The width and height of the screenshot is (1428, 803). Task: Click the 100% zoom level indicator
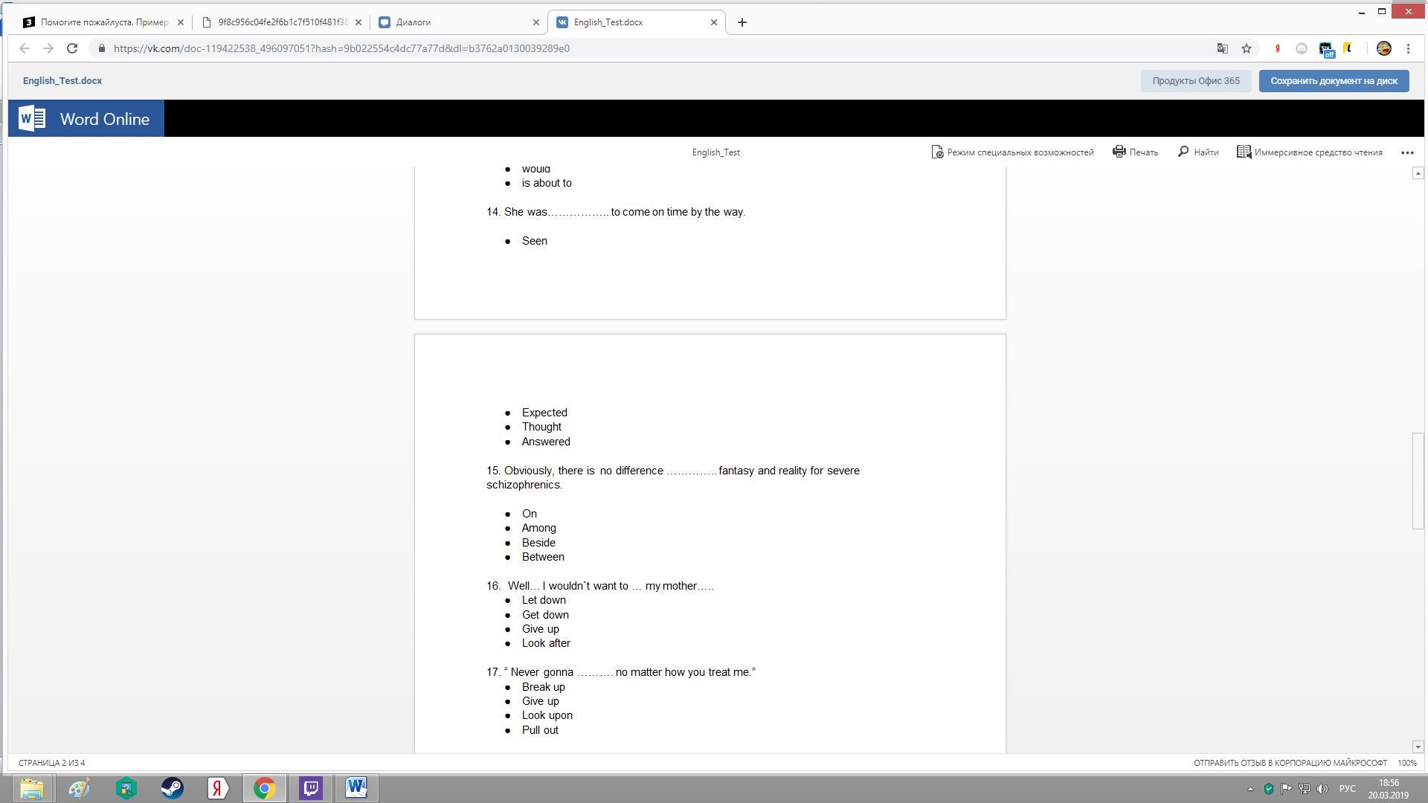[1406, 763]
